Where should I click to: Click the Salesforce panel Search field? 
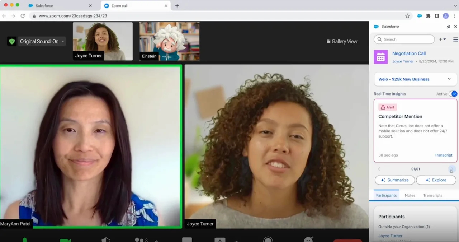[x=404, y=39]
